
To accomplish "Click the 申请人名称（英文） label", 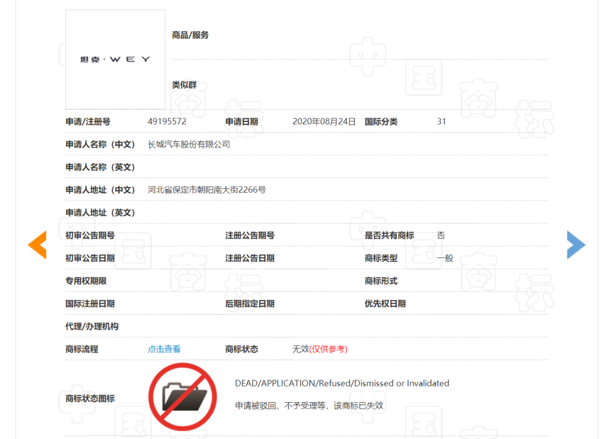I will coord(100,167).
